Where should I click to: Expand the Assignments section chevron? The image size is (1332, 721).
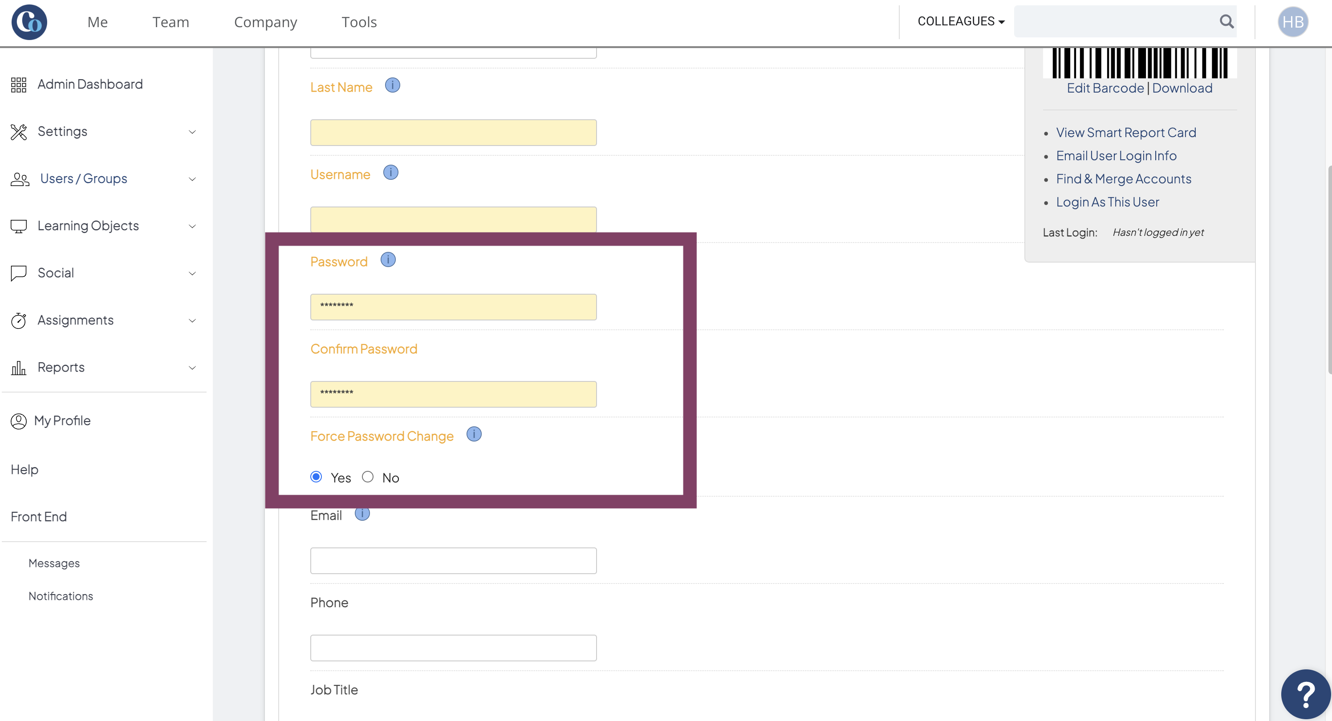click(x=192, y=321)
